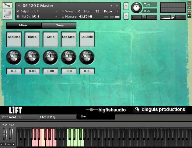The width and height of the screenshot is (192, 148).
Task: Open instrument edit mode with wrench icon
Action: pos(7,5)
